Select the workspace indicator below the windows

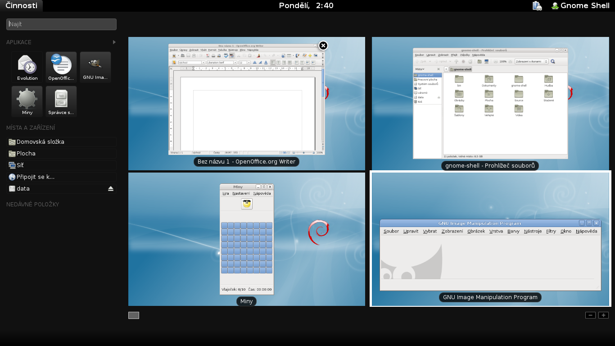134,315
